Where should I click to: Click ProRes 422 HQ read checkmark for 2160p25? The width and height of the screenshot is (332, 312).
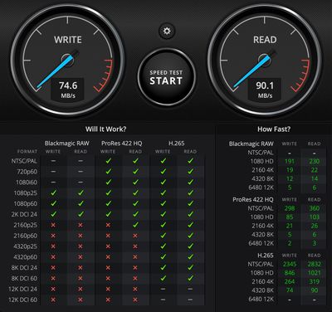click(x=135, y=225)
